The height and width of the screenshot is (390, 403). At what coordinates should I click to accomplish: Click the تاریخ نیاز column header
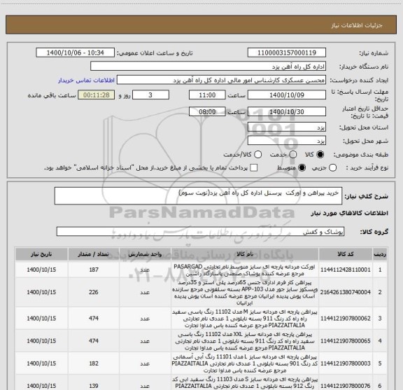(41, 254)
